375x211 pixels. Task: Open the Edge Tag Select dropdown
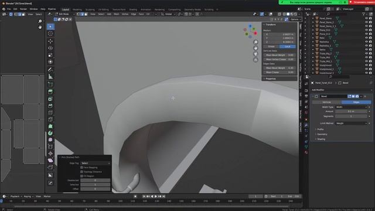pyautogui.click(x=96, y=163)
